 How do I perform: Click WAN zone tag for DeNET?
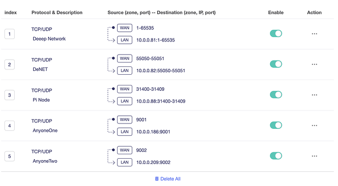pos(124,59)
